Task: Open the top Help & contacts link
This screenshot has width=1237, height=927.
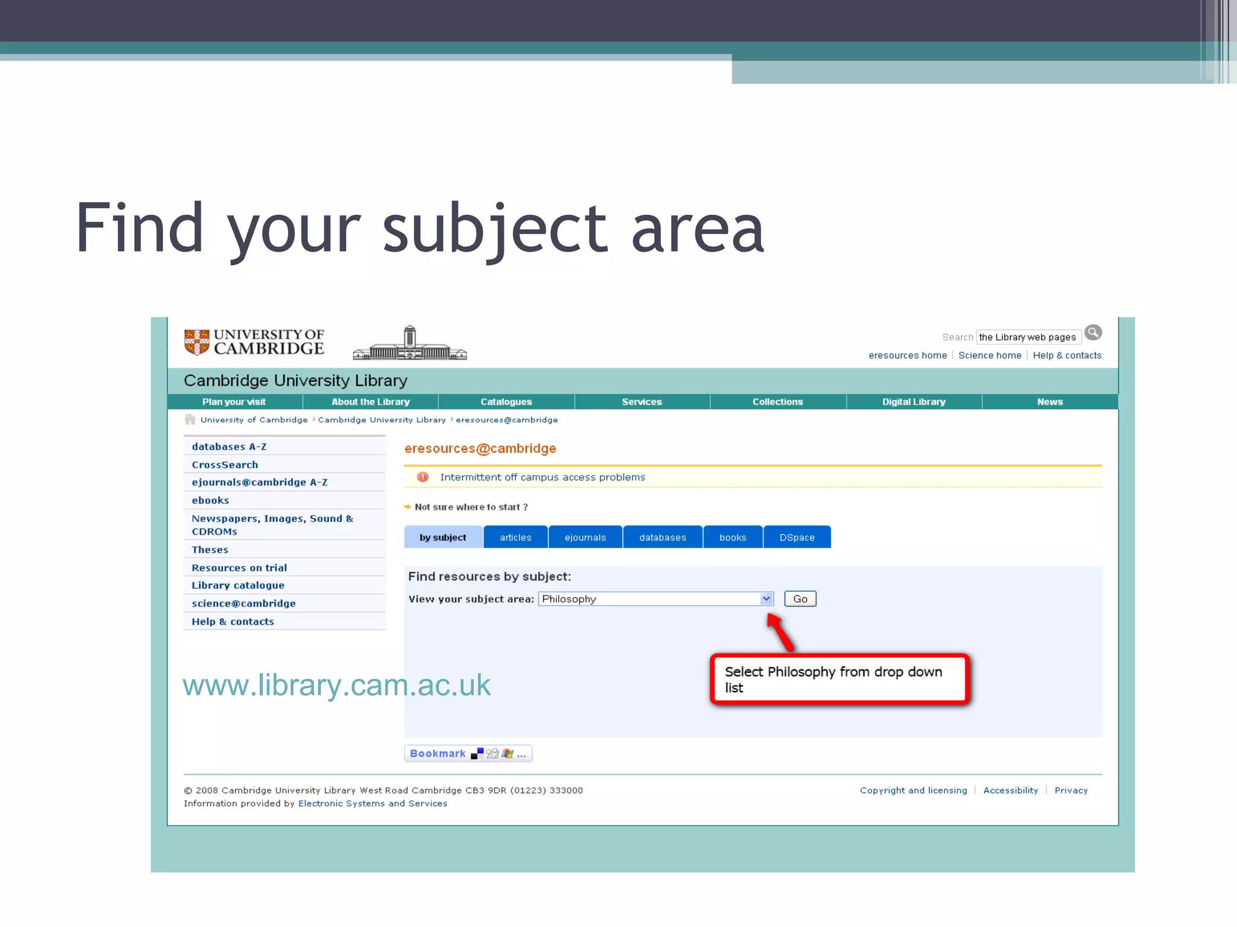Action: pos(1067,355)
